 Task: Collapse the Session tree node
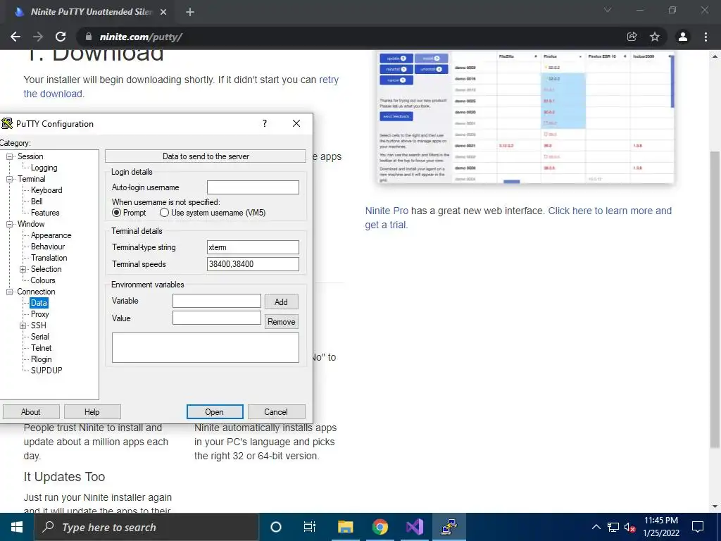pyautogui.click(x=9, y=156)
